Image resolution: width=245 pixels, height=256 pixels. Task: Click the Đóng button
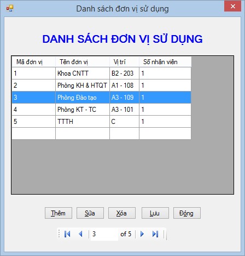[x=187, y=213]
